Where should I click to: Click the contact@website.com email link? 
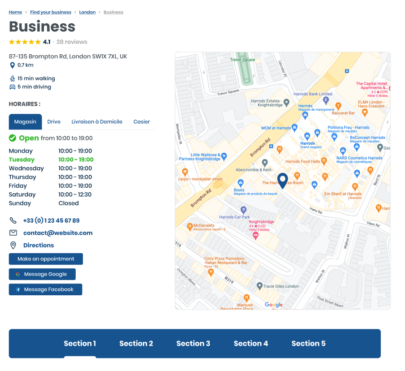click(58, 233)
